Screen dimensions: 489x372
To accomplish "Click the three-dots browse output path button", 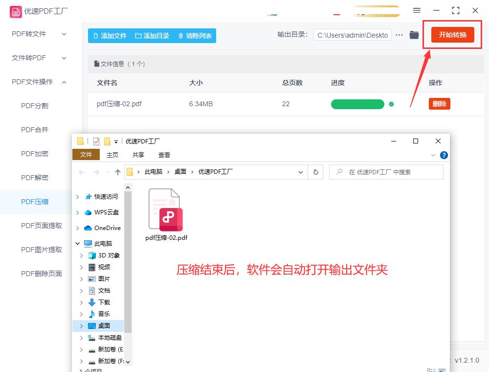I will 399,35.
